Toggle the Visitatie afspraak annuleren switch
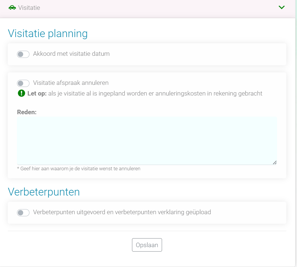 coord(23,83)
